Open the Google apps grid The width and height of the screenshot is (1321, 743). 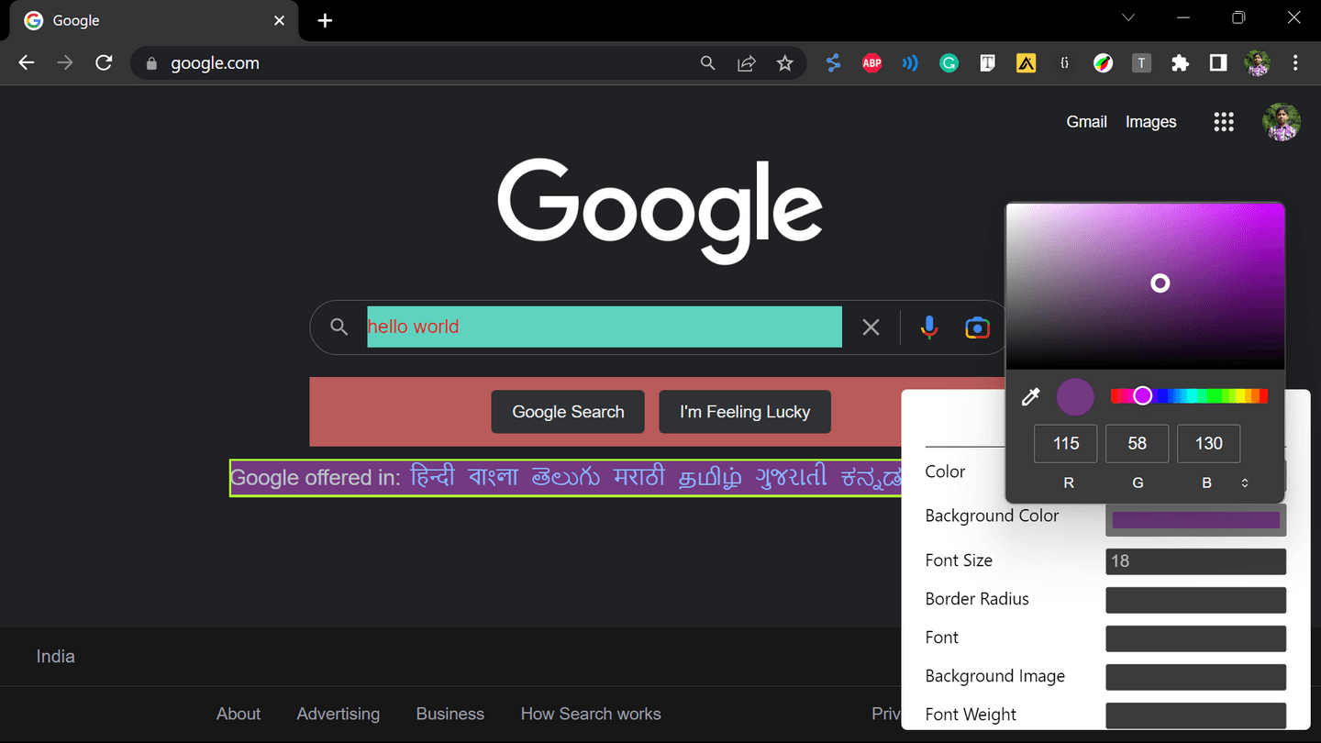[x=1224, y=122]
